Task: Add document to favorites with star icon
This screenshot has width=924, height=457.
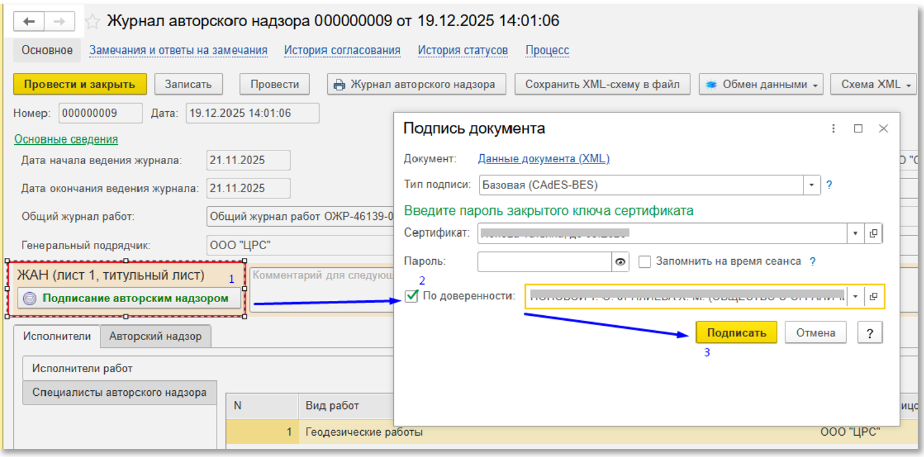Action: 92,22
